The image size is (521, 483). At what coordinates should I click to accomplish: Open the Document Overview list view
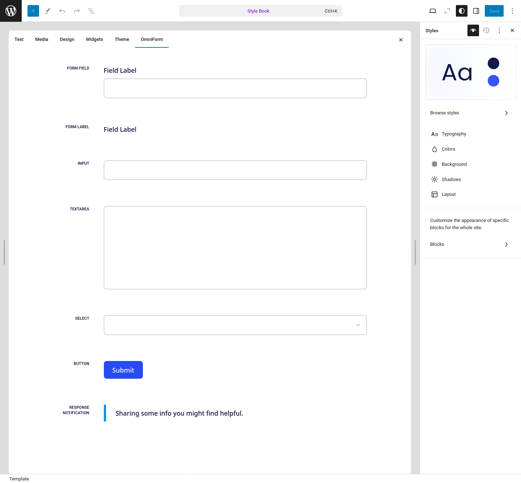tap(91, 11)
